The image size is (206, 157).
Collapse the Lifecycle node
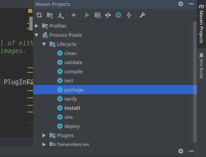click(x=44, y=44)
